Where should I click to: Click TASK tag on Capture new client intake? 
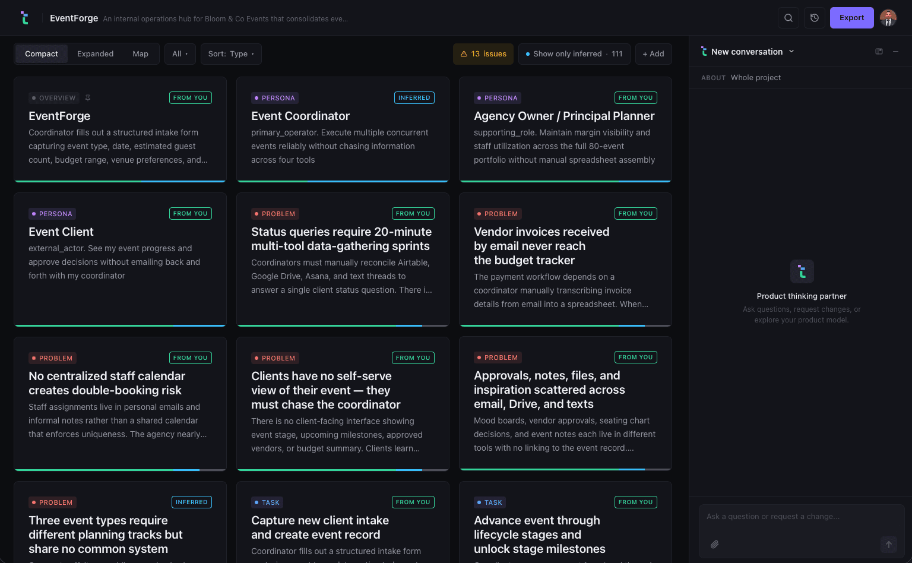coord(267,502)
